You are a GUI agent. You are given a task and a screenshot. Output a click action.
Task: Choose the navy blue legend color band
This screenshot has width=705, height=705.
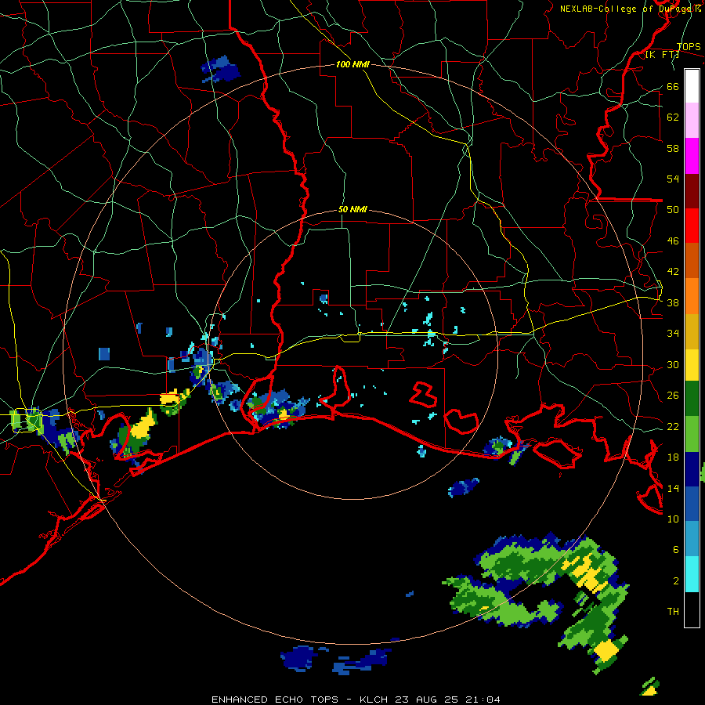coord(692,469)
